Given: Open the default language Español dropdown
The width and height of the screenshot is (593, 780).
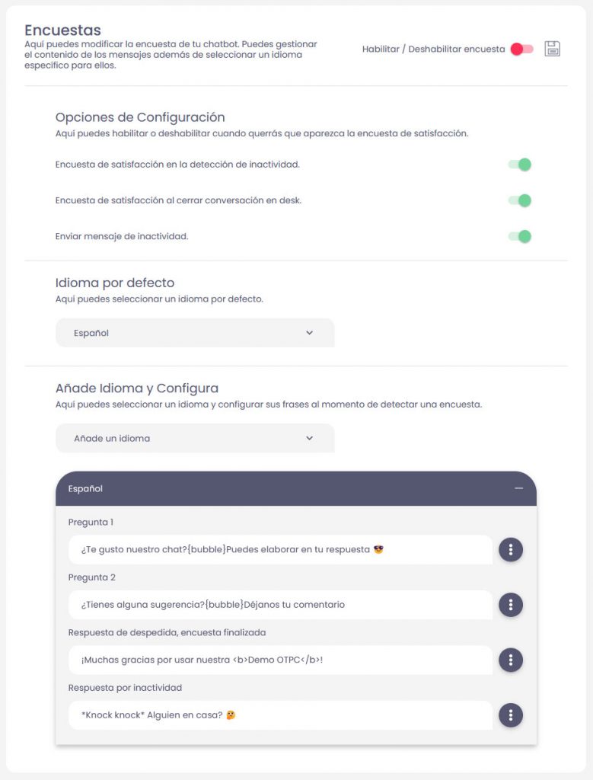Looking at the screenshot, I should click(x=195, y=333).
